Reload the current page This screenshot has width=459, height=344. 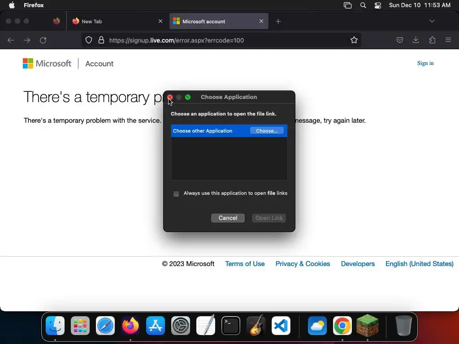coord(43,40)
